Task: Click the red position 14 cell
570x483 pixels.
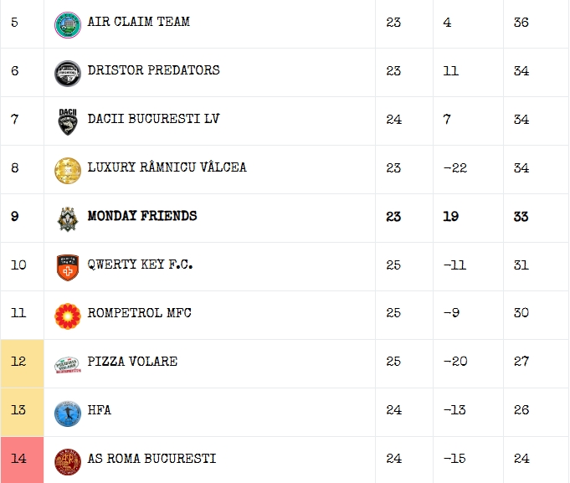Action: [22, 460]
